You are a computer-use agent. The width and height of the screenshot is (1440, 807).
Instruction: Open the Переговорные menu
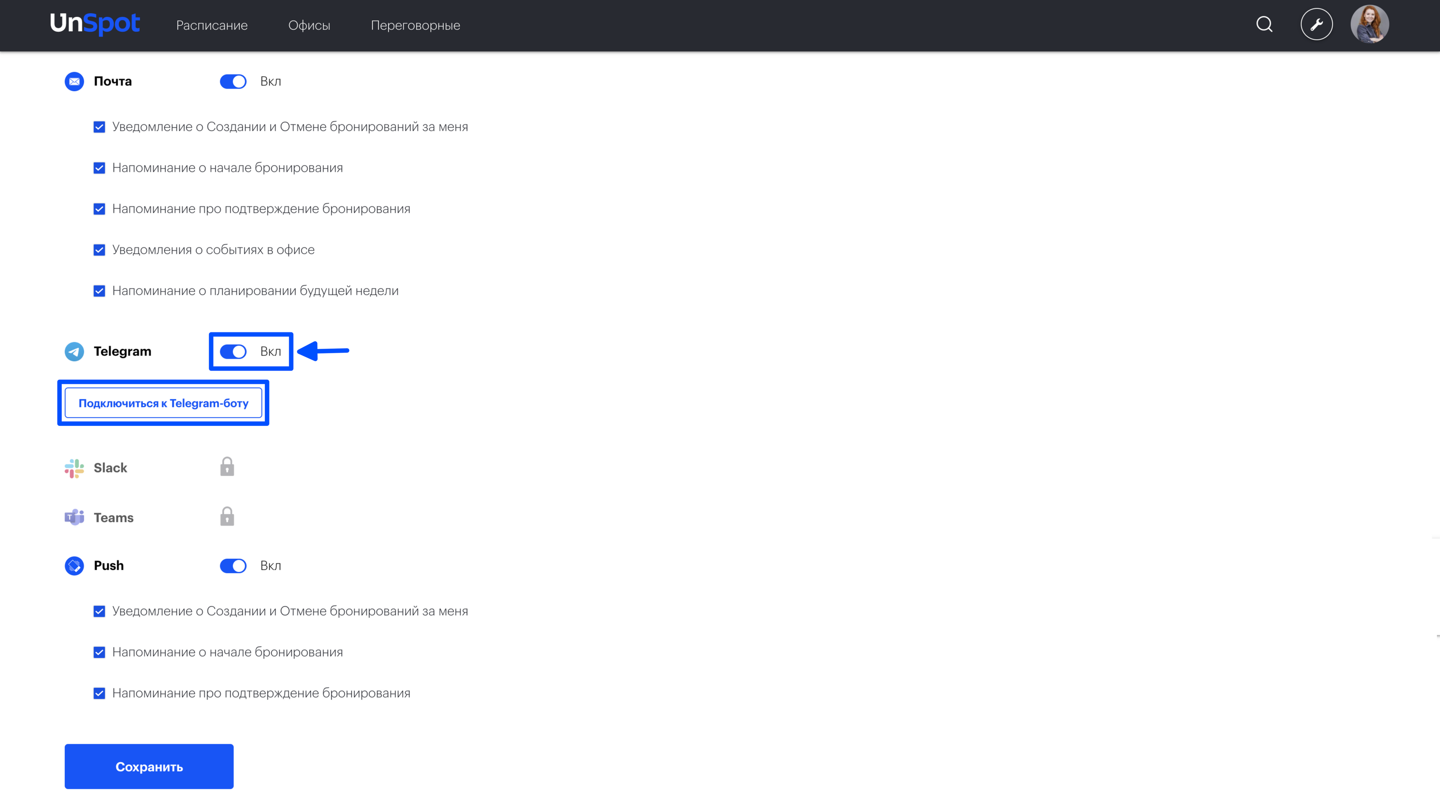click(x=415, y=25)
